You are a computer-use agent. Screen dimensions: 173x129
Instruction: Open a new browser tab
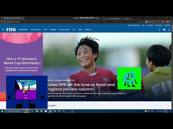(x=26, y=18)
